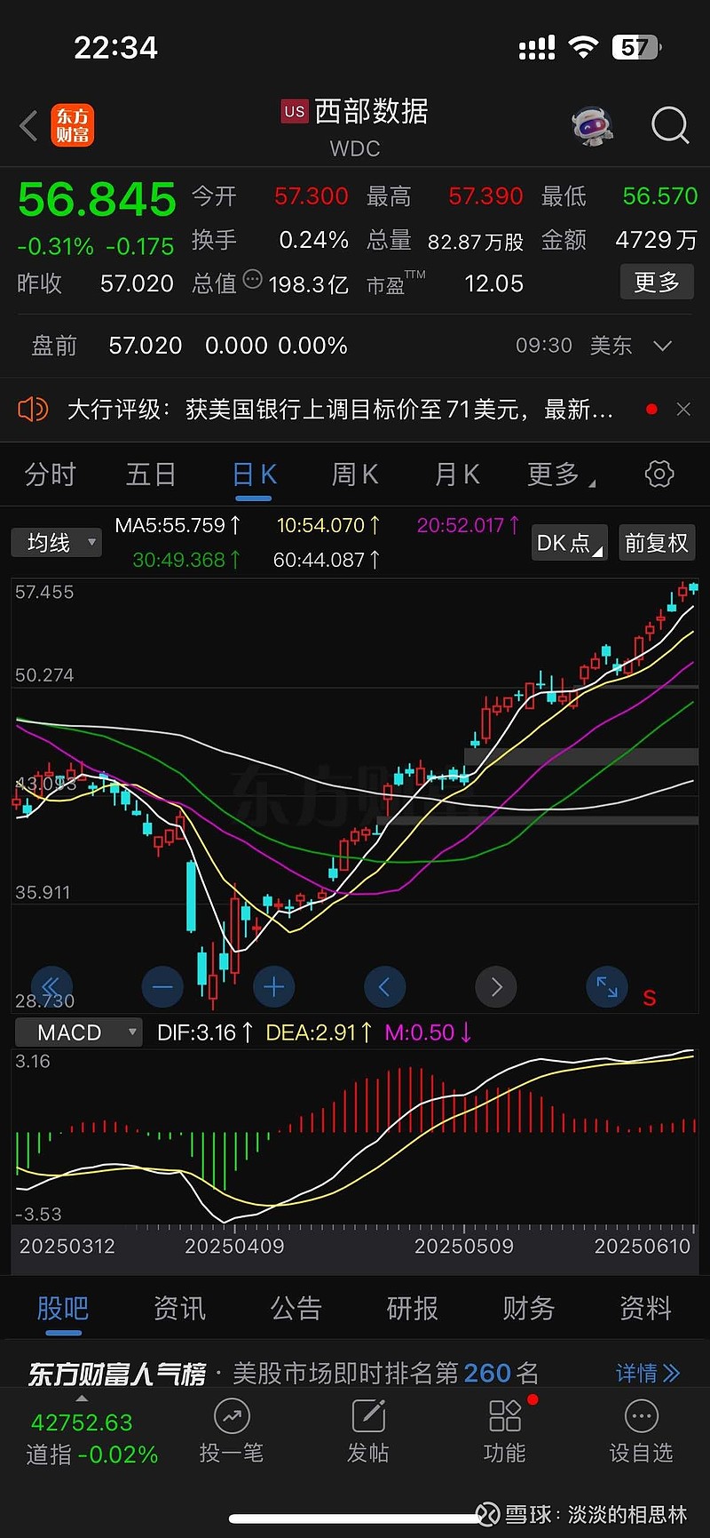Zoom in chart with plus button
Screen dimensions: 710x1538
[273, 986]
